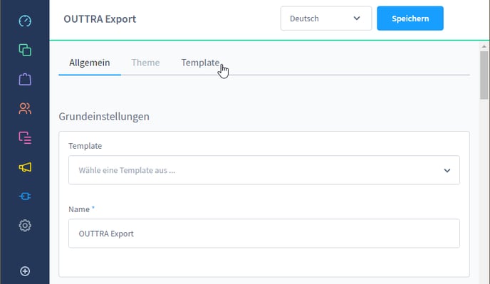Click the OUTTRA Export page title
This screenshot has width=490, height=284.
[100, 19]
